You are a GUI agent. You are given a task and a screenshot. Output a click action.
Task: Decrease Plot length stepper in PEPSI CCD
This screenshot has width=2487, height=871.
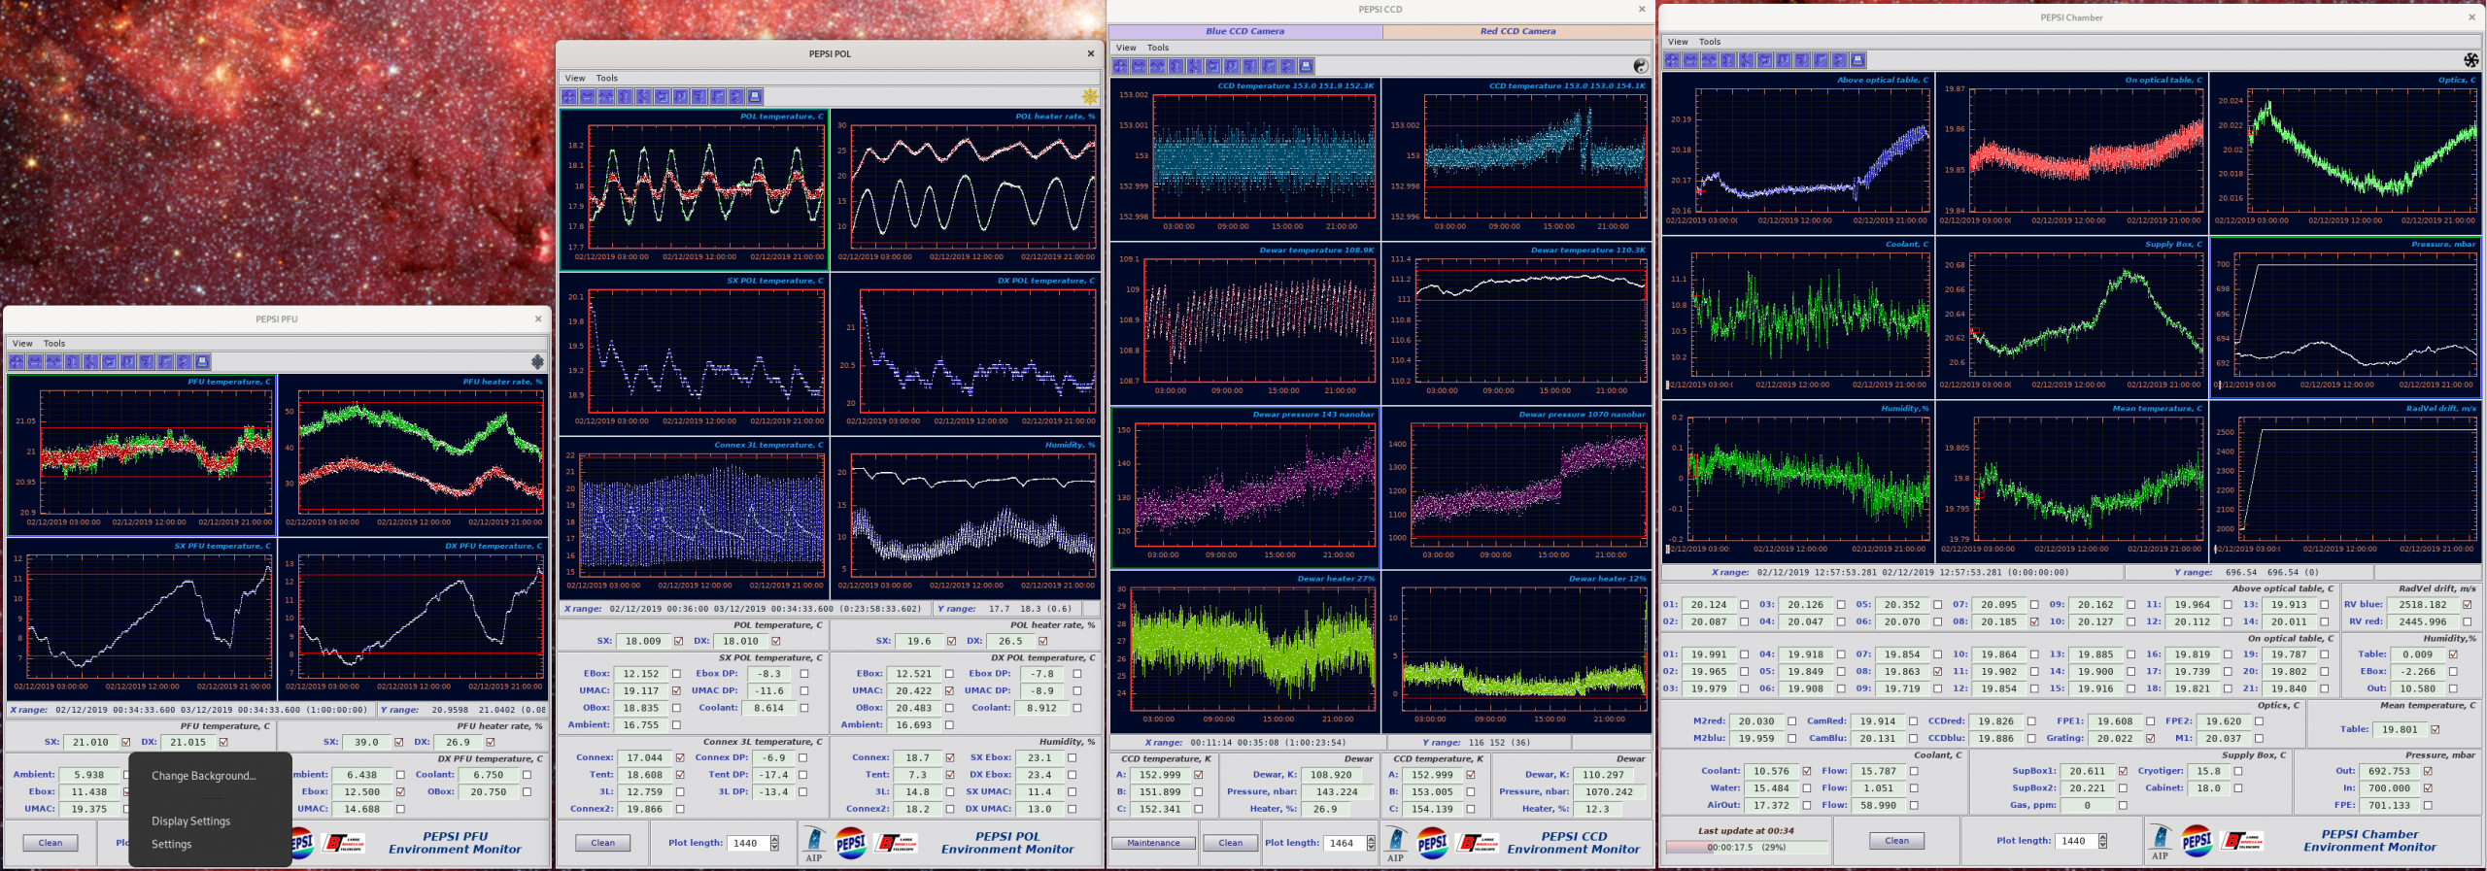[x=1371, y=847]
